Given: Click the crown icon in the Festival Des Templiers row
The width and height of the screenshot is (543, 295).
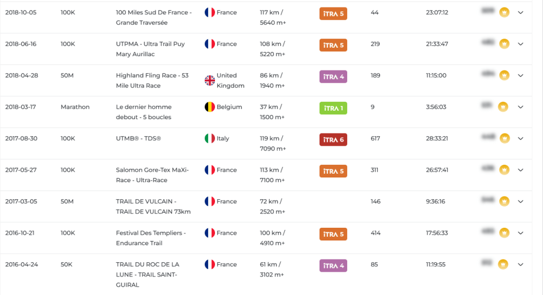Looking at the screenshot, I should pos(504,233).
